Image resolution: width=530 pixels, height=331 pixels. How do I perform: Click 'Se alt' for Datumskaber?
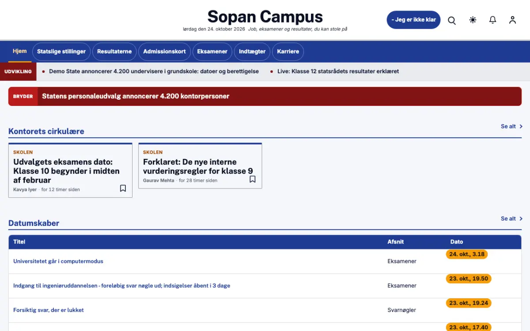click(511, 218)
